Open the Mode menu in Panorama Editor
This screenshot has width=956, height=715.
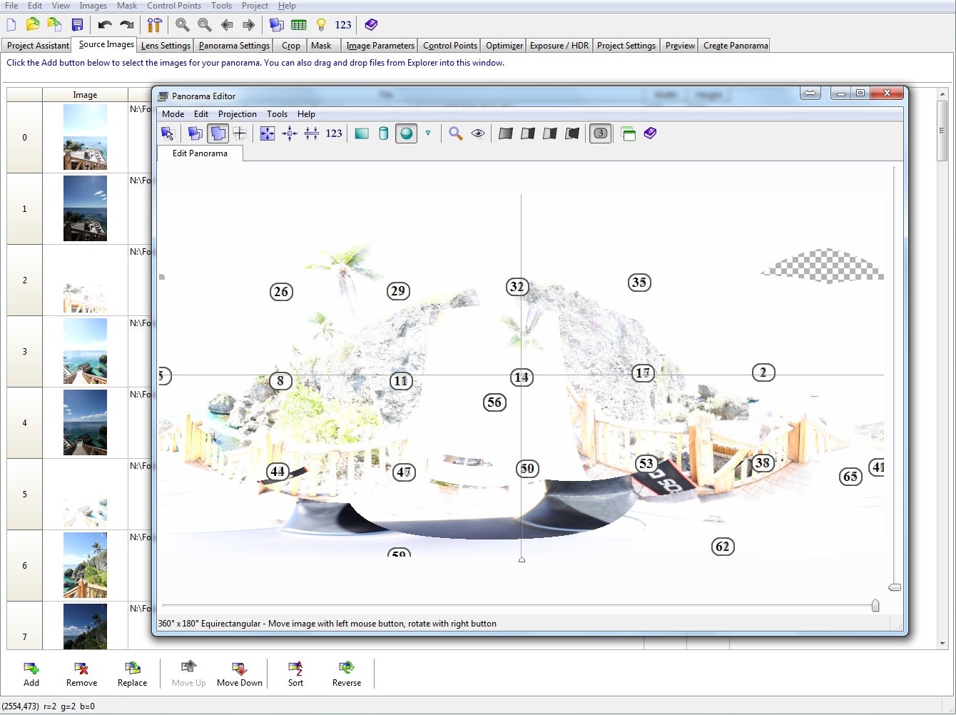[173, 114]
